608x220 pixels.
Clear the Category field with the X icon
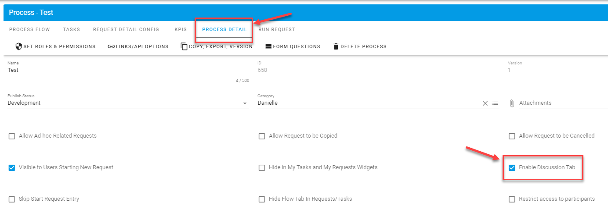(485, 103)
